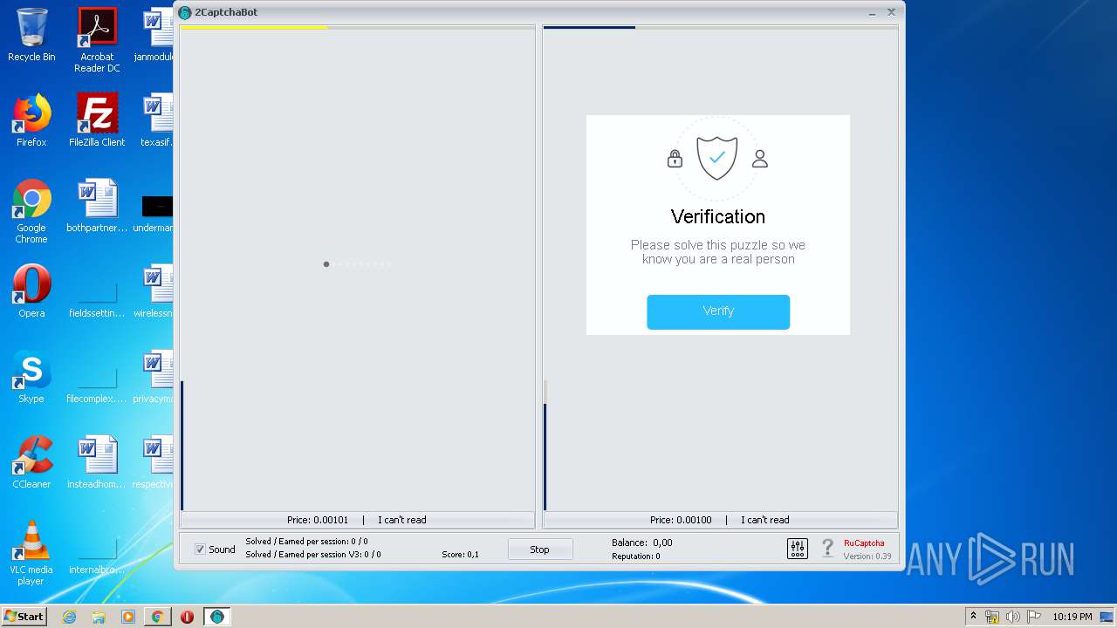Open Firefox desktop icon
Viewport: 1117px width, 628px height.
[x=31, y=120]
